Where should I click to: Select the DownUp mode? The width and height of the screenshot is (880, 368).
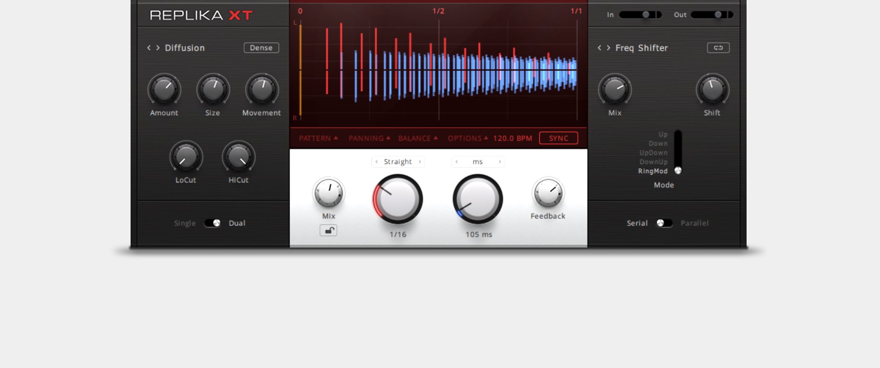(653, 162)
